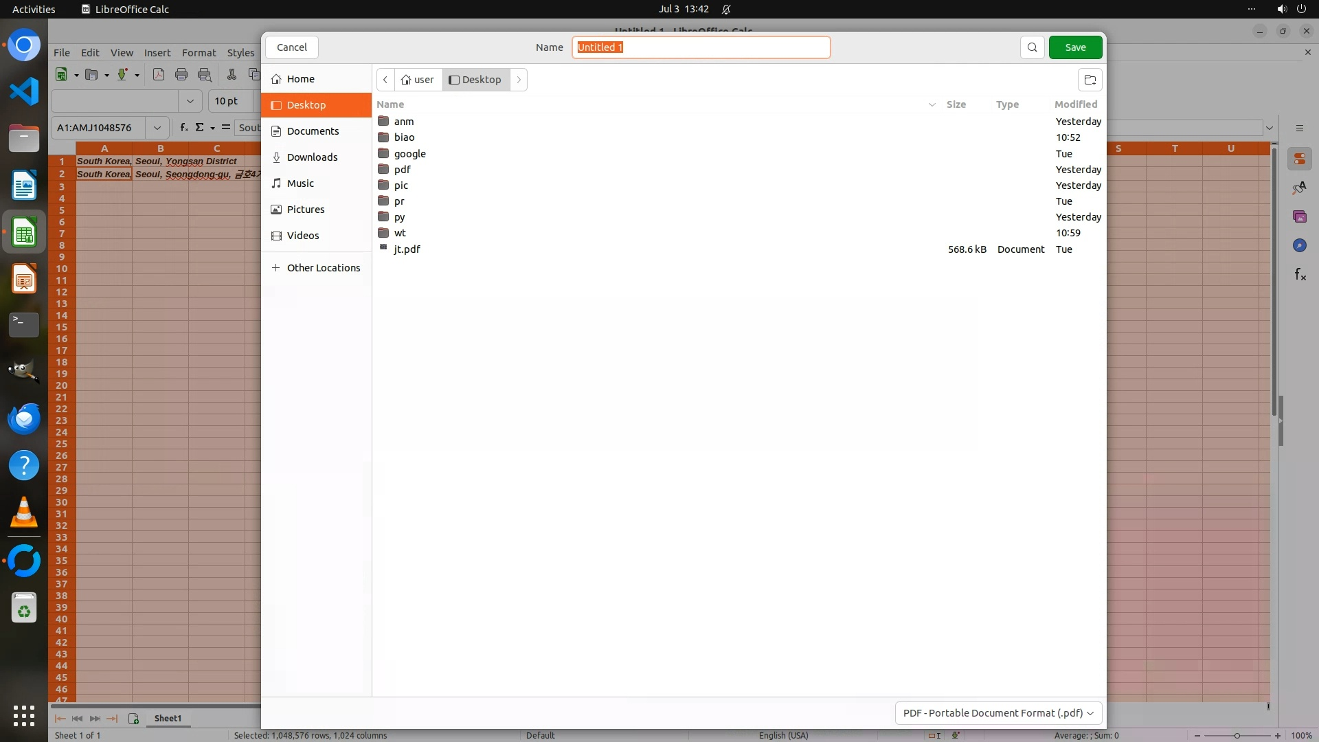Open the Navigator sidebar icon
Viewport: 1319px width, 742px height.
coord(1300,245)
